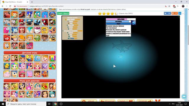
Task: Open the 1+3 math game thumbnail
Action: 53,58
